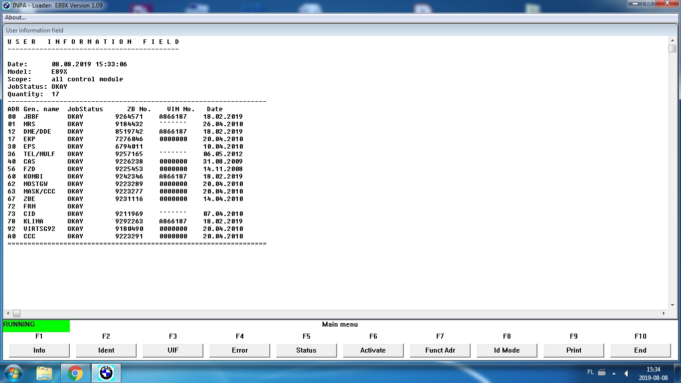Viewport: 681px width, 383px height.
Task: Click the date 06.05.2012
Action: pyautogui.click(x=223, y=154)
